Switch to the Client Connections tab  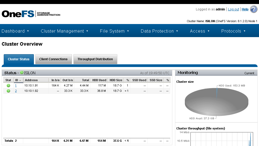[54, 59]
